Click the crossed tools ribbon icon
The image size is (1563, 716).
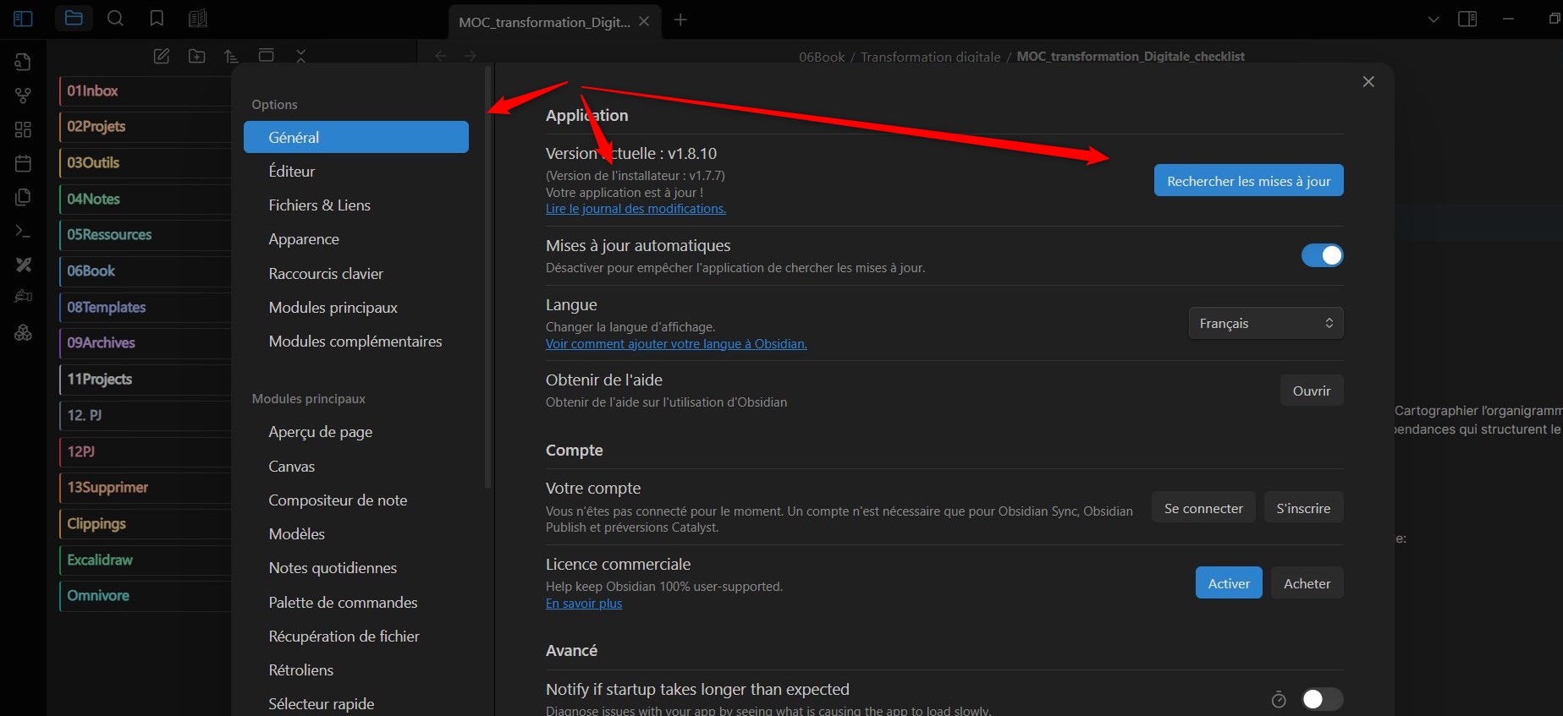tap(23, 265)
